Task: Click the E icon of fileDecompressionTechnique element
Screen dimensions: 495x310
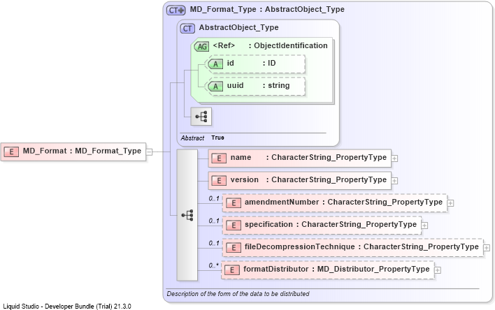Action: click(x=234, y=248)
